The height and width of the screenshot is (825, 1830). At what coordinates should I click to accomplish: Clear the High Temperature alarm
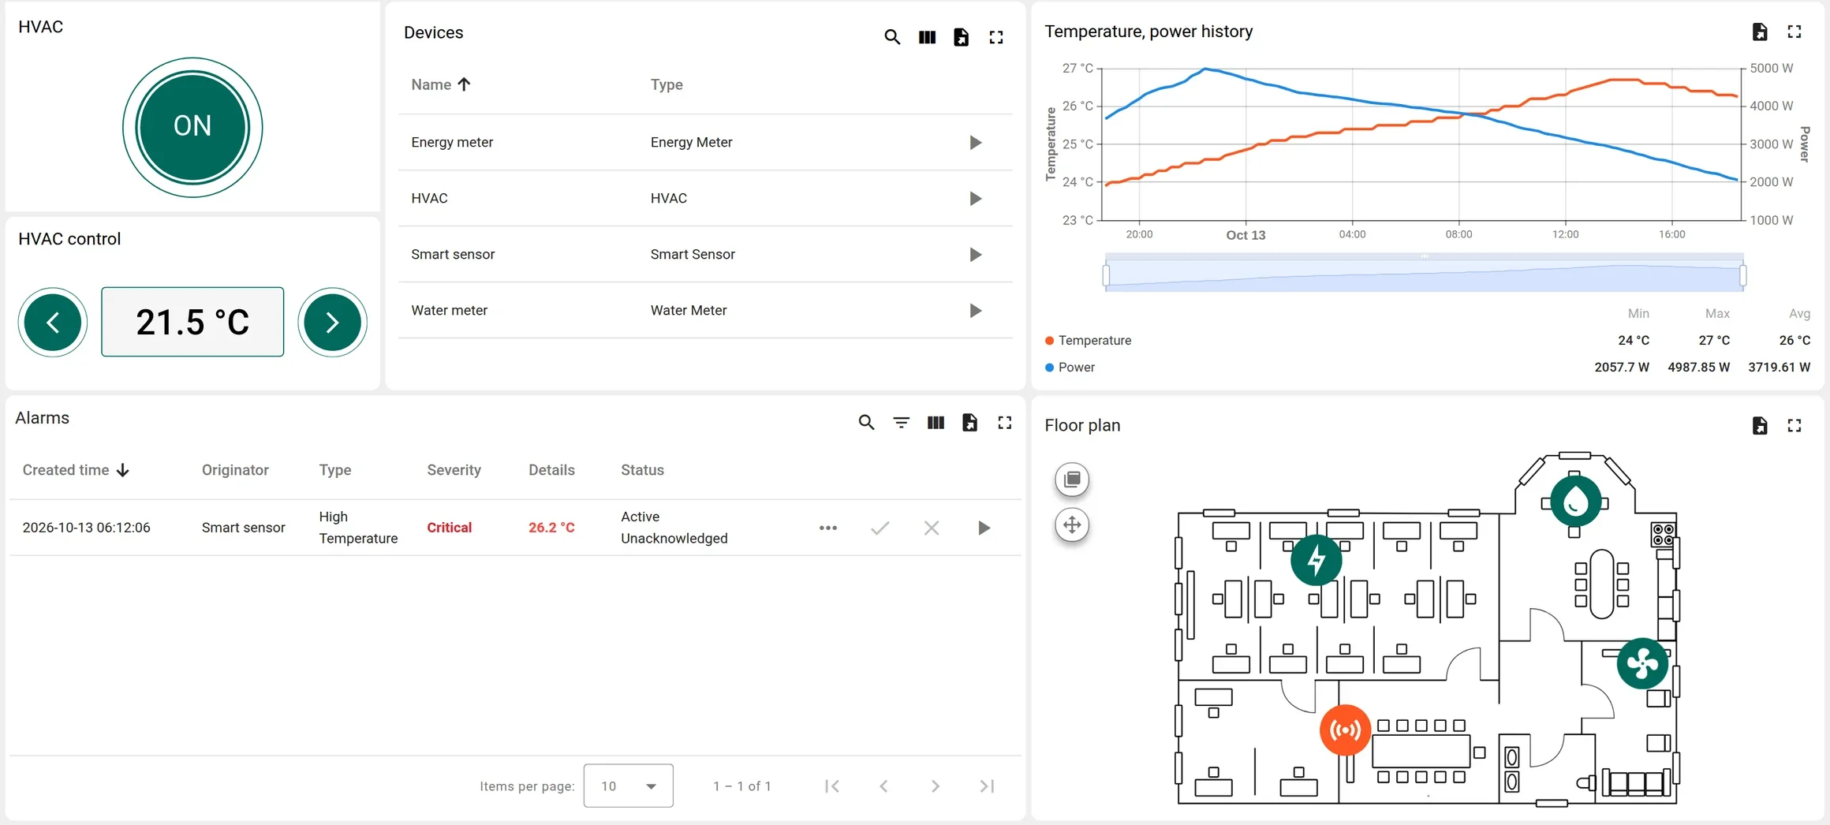(932, 528)
